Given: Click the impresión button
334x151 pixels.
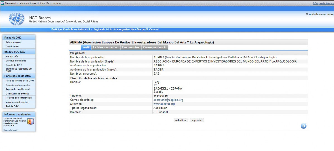Looking at the screenshot, I should coord(197,120).
